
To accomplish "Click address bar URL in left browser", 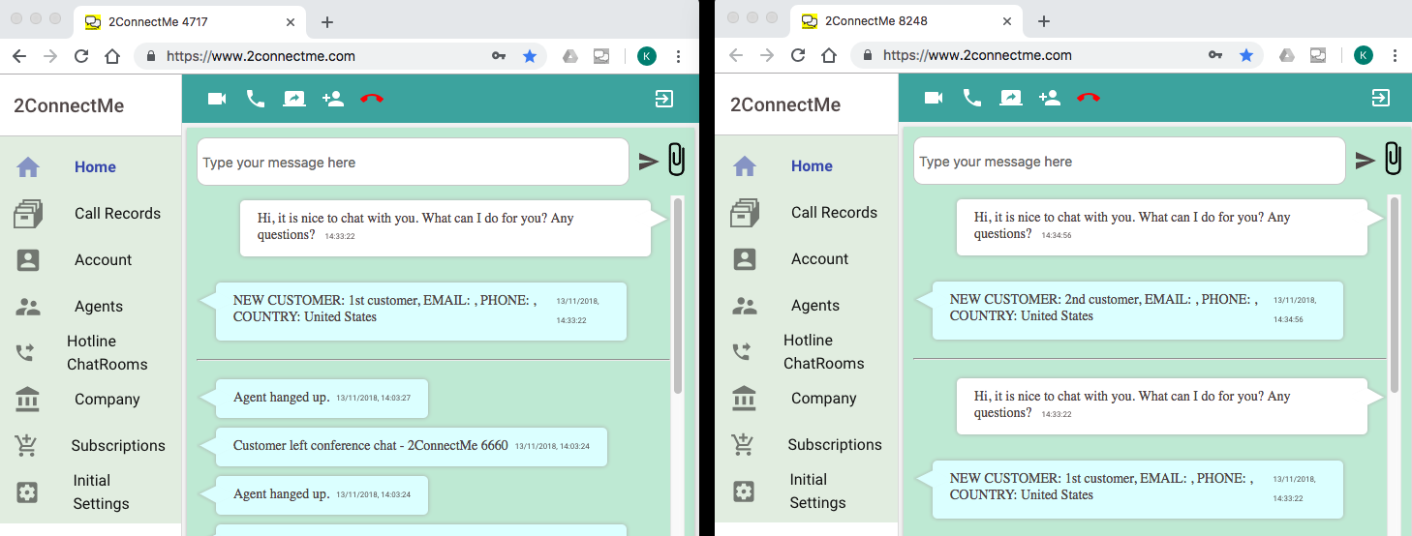I will (x=261, y=56).
